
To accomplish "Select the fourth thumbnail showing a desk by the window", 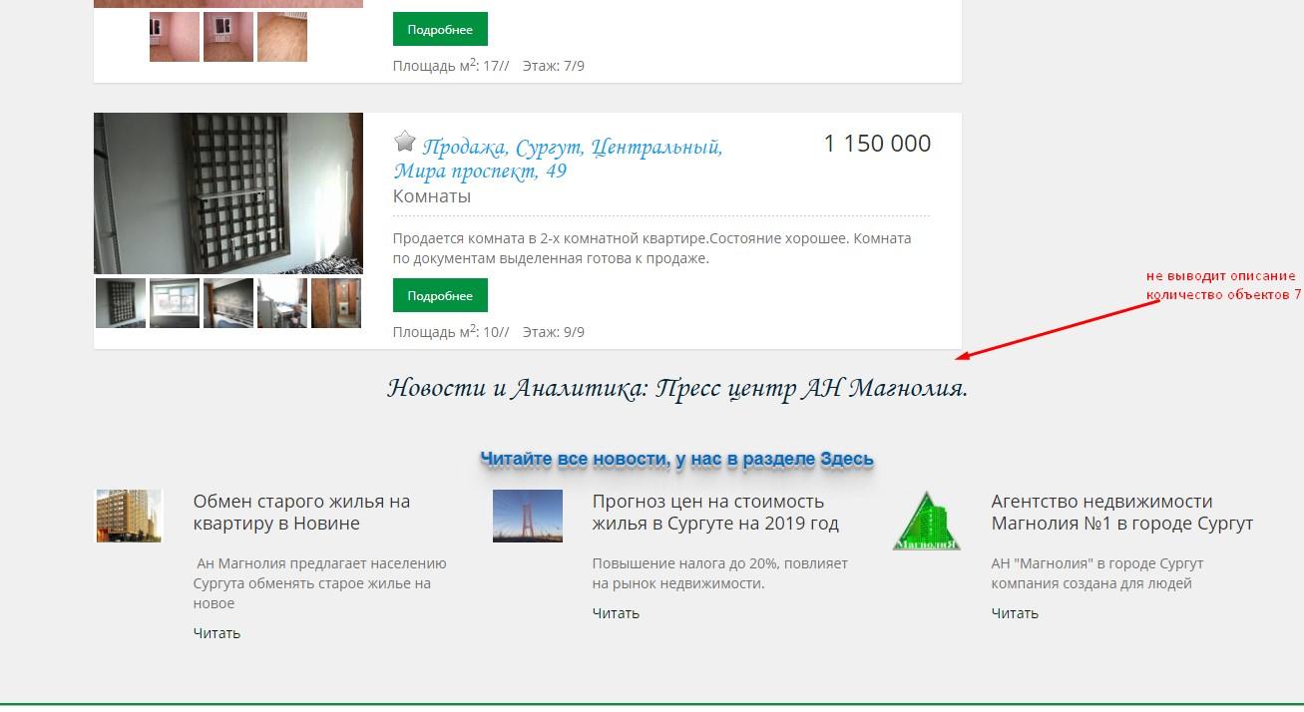I will pyautogui.click(x=282, y=303).
